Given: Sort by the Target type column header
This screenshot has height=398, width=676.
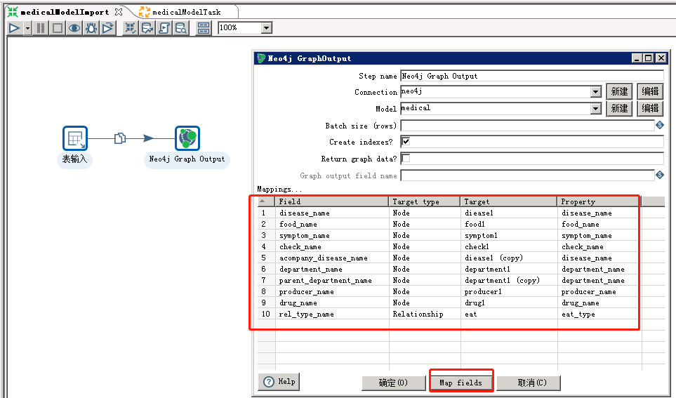Looking at the screenshot, I should (425, 201).
